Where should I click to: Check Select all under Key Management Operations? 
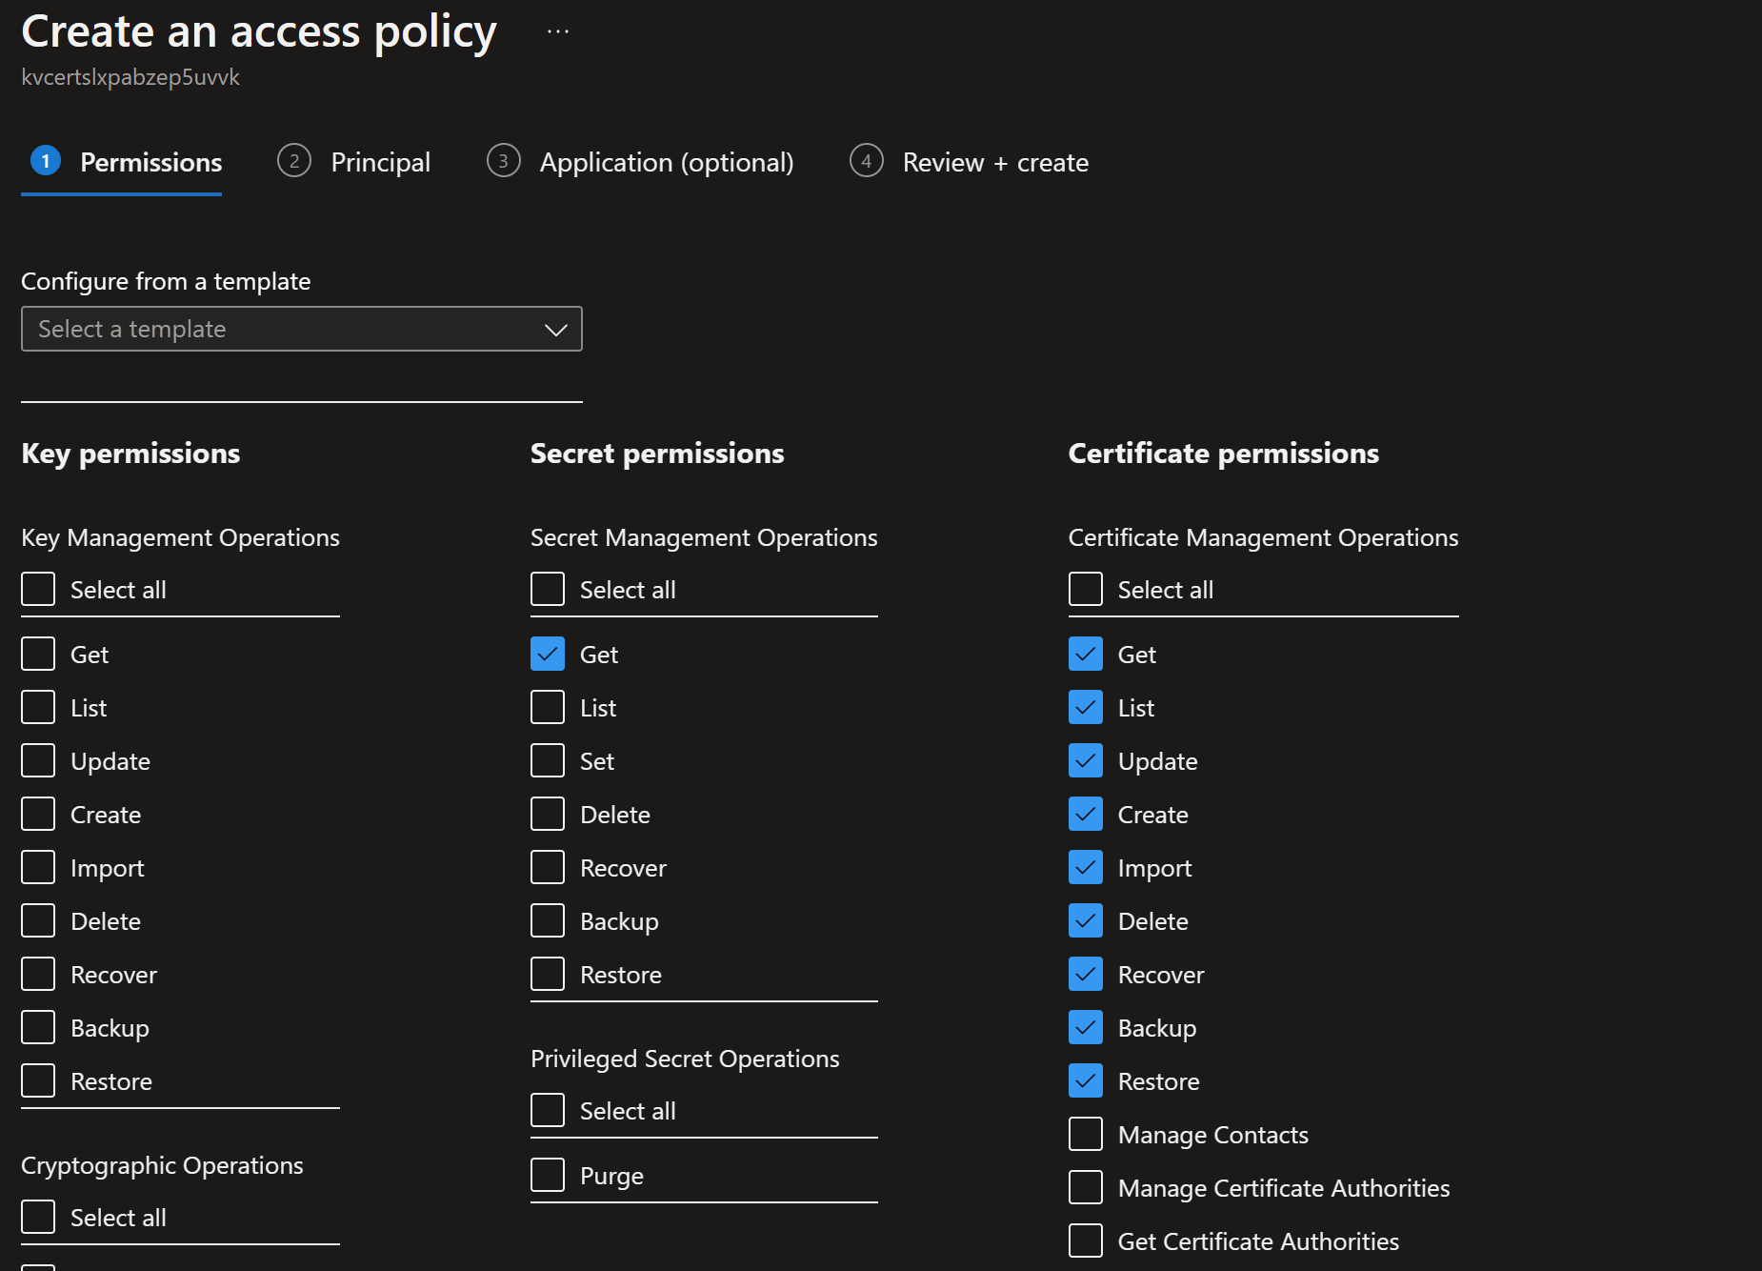pos(38,590)
